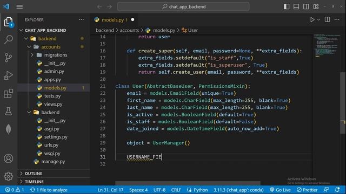Change indentation via Spaces: 4
Image resolution: width=346 pixels, height=194 pixels.
pyautogui.click(x=138, y=190)
